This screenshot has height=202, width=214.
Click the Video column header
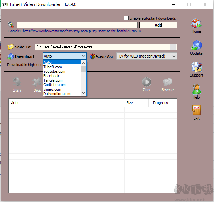[66, 103]
